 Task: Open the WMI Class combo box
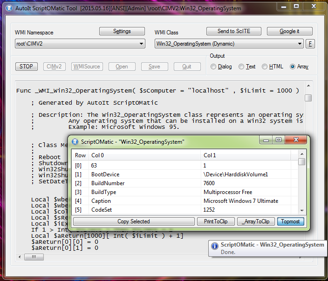point(300,44)
